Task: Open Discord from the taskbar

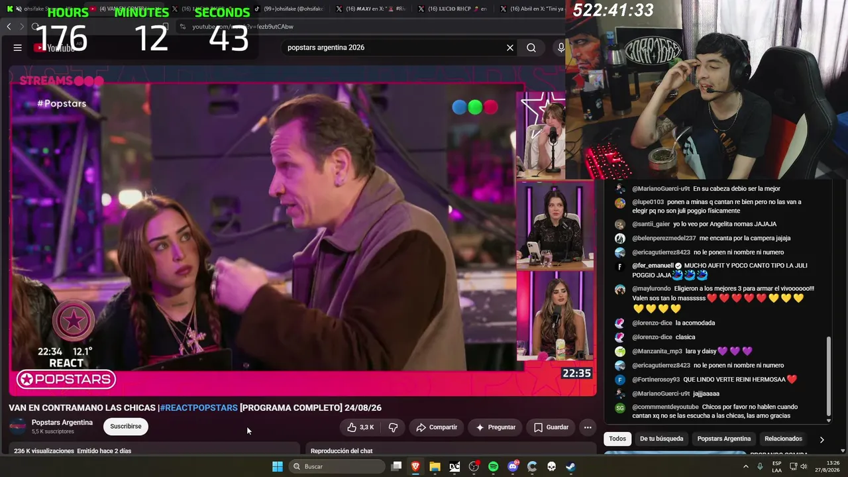Action: [x=513, y=466]
